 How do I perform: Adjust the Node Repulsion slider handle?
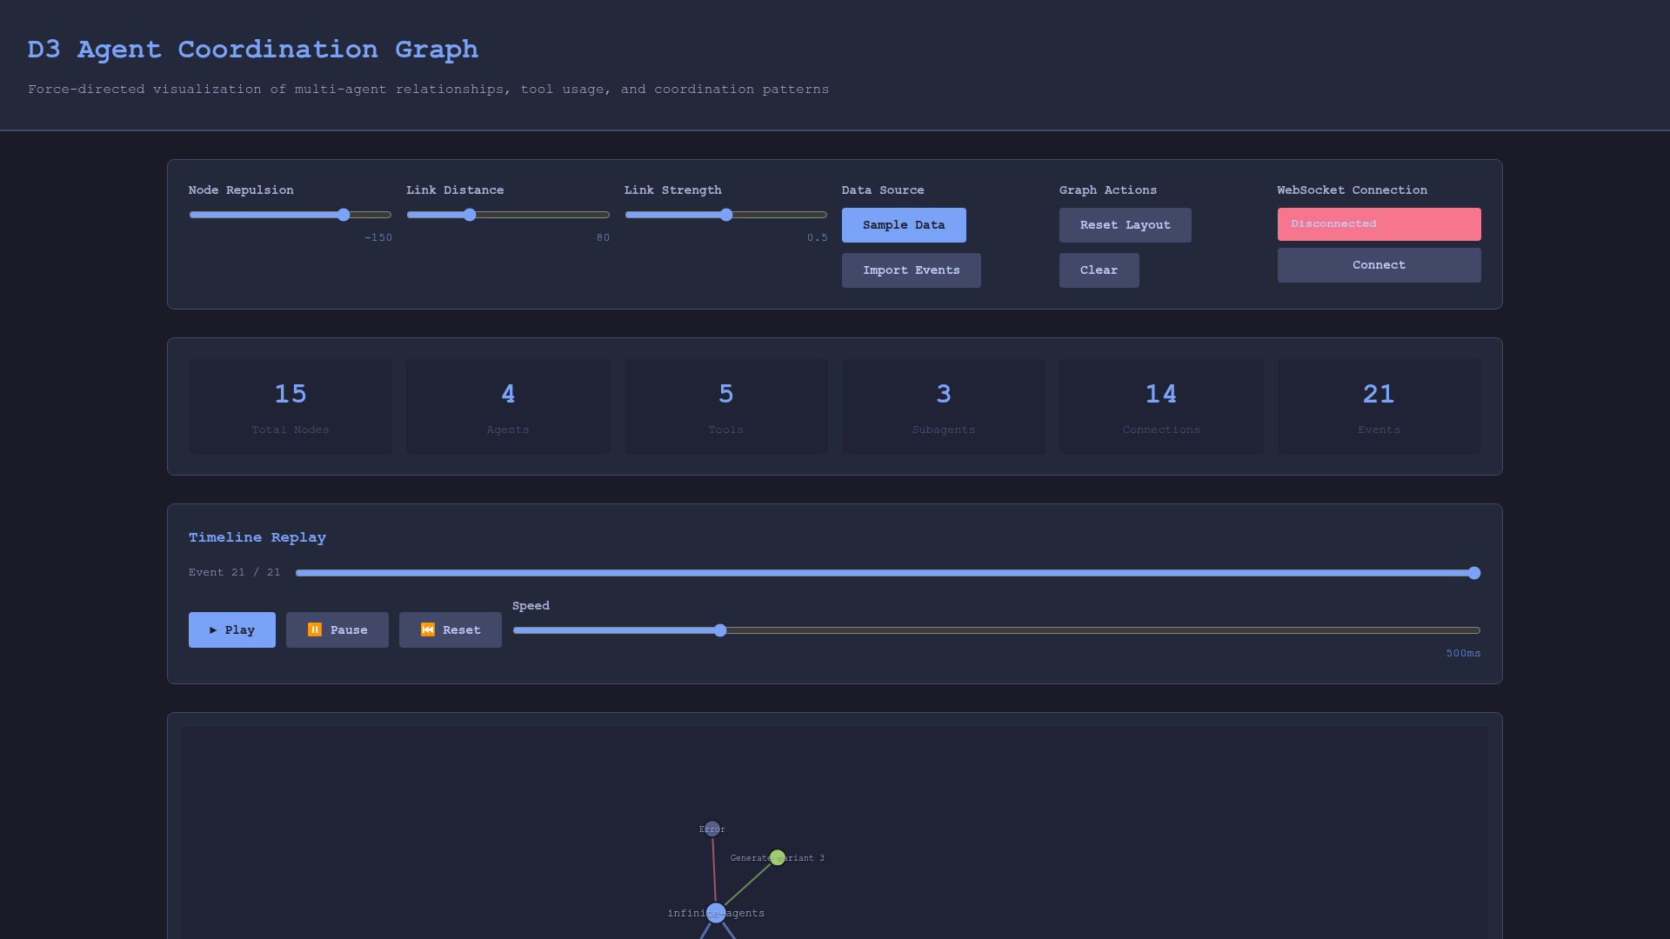point(344,215)
